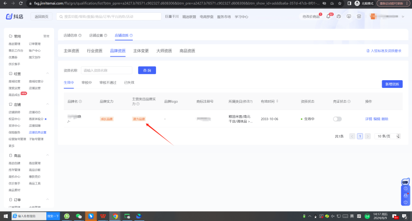412x221 pixels.
Task: Click the browser reload button
Action: click(x=21, y=4)
